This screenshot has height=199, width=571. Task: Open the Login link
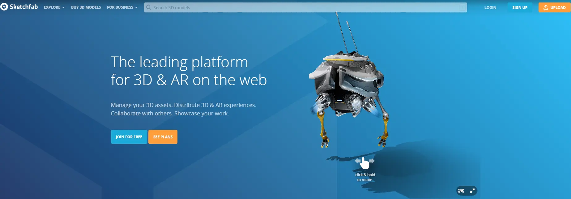(x=490, y=7)
